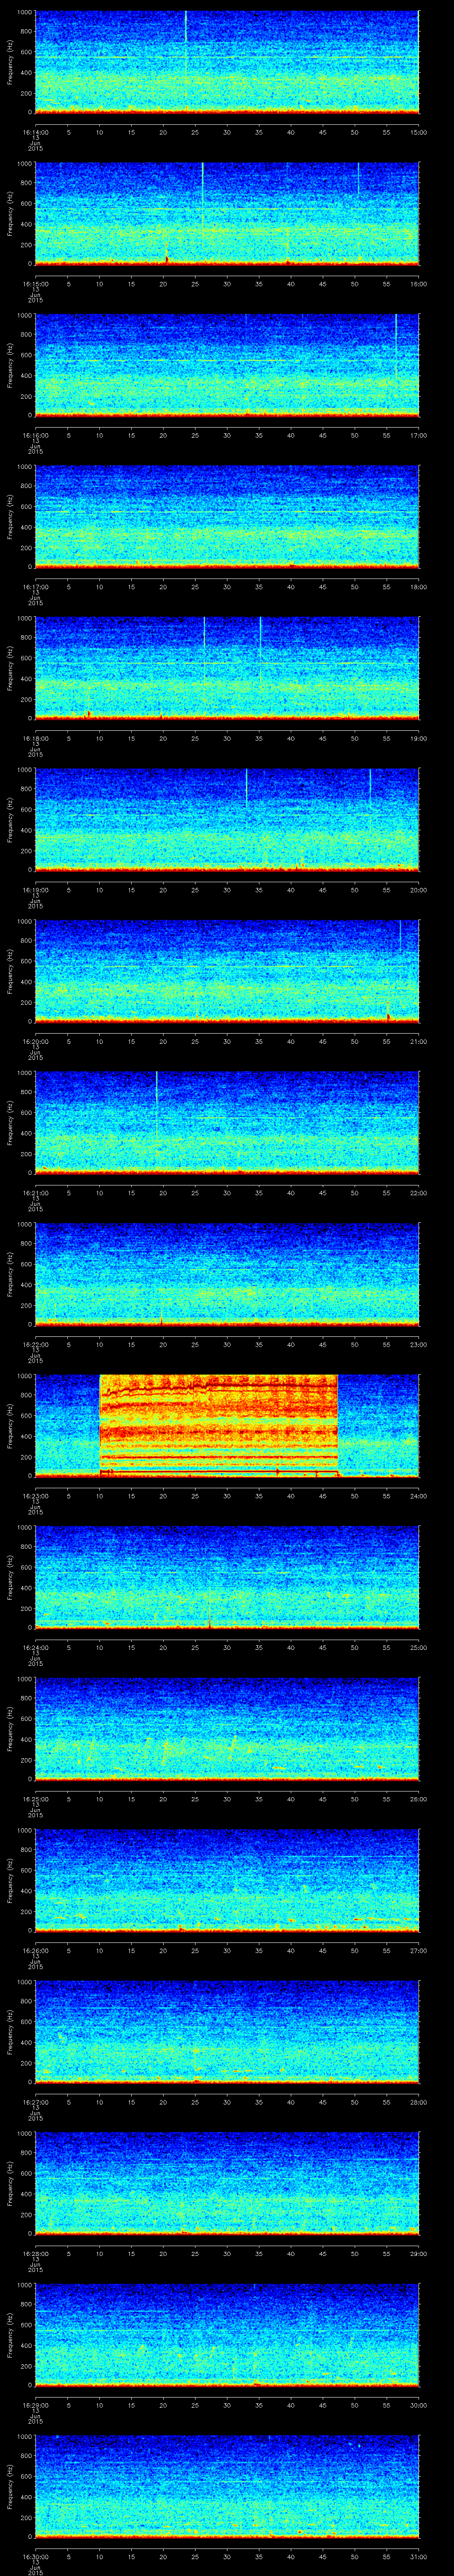Image resolution: width=454 pixels, height=2576 pixels.
Task: Click the 31:00 end time label
Action: [418, 2556]
